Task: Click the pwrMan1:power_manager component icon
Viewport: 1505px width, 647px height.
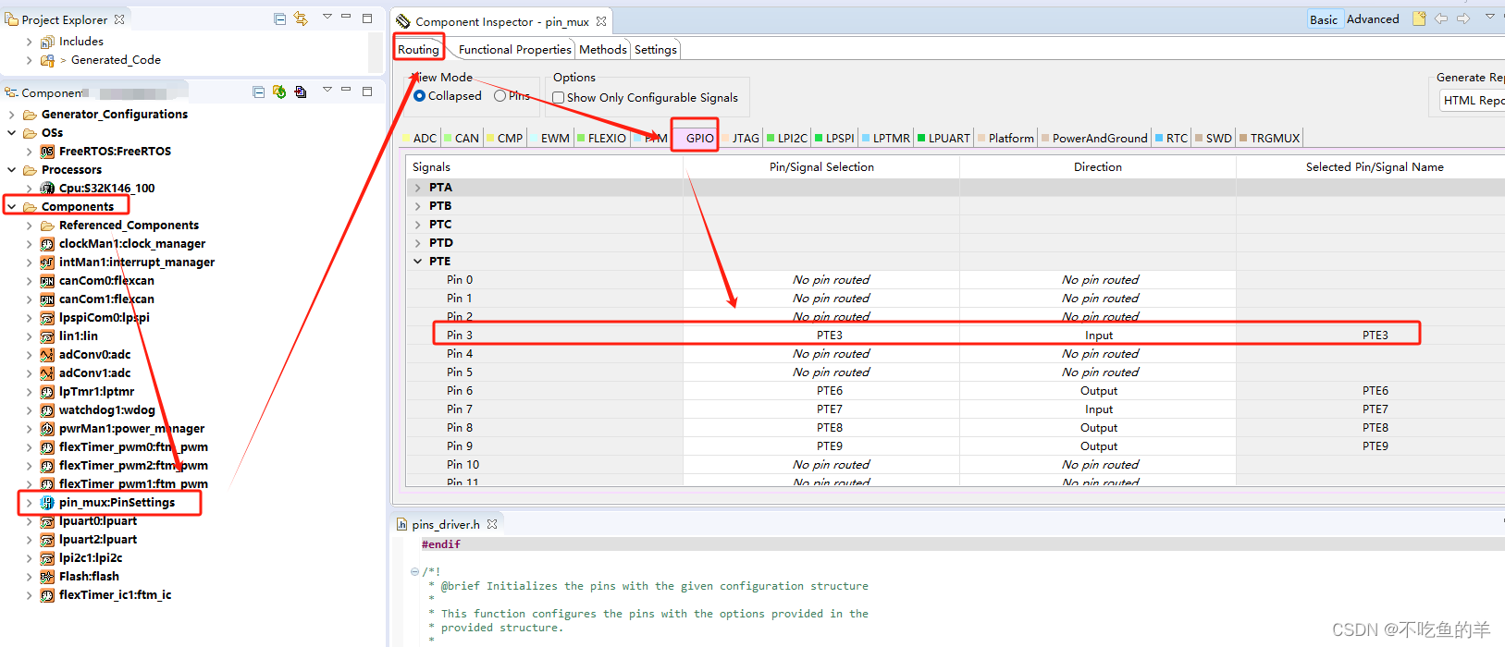Action: (47, 429)
